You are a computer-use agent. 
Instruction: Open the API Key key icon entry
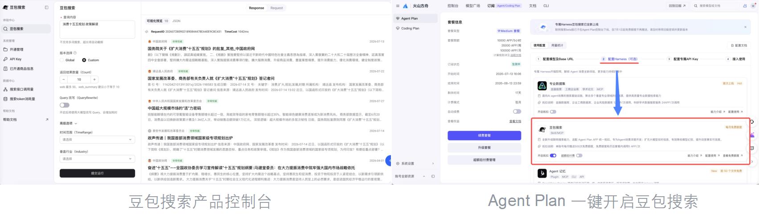click(x=5, y=59)
